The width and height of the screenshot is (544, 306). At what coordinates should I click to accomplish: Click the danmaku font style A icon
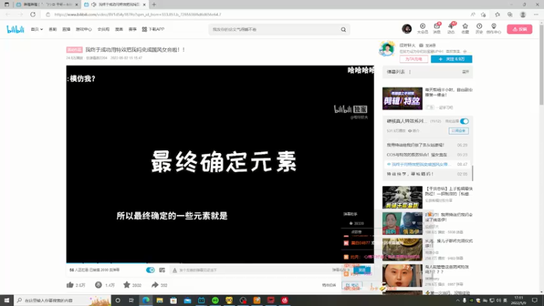[175, 270]
